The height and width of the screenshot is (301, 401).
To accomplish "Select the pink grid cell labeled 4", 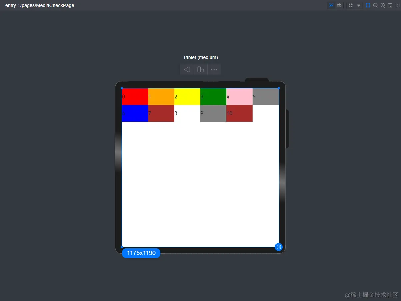I will pyautogui.click(x=239, y=97).
